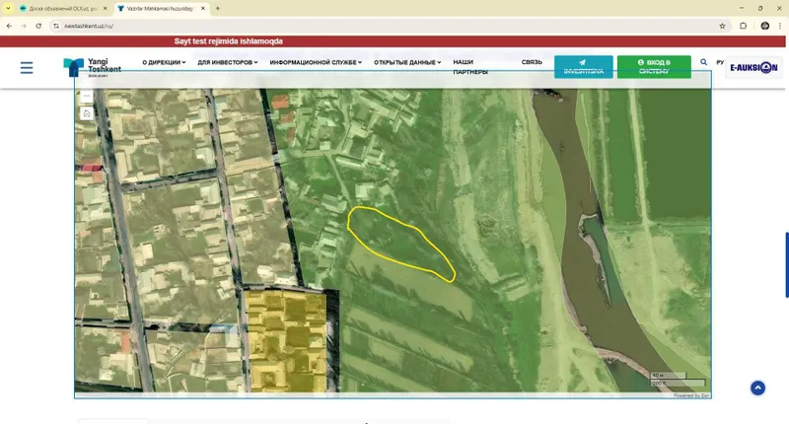Click the address bar URL field

pyautogui.click(x=388, y=26)
